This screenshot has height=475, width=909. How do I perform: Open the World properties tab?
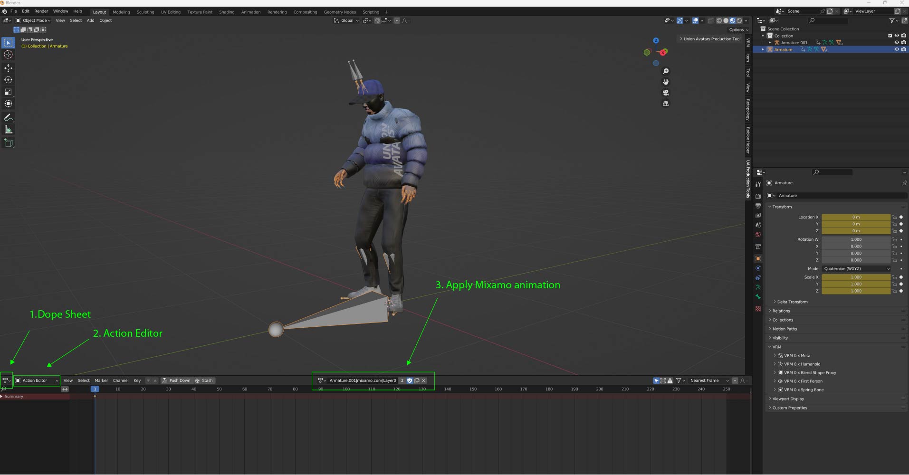(758, 234)
